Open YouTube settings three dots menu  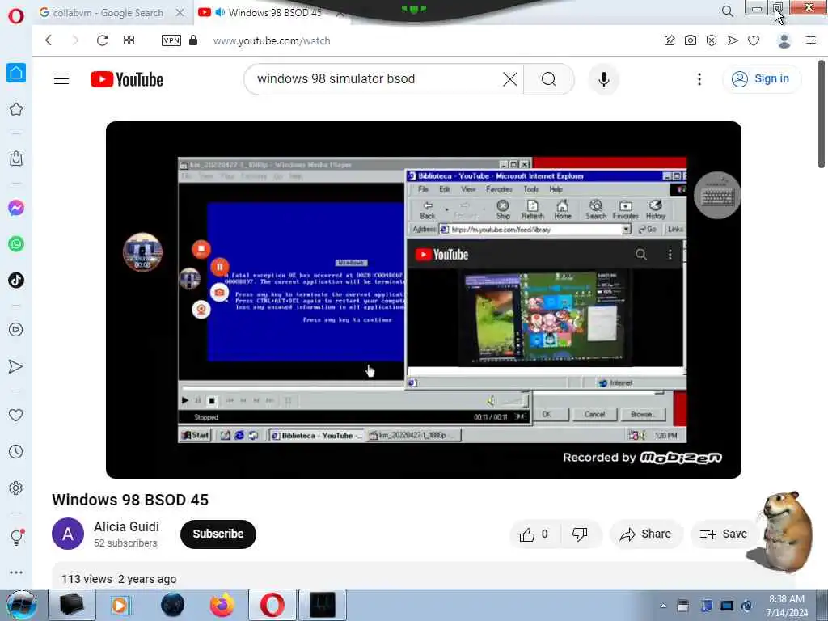[x=699, y=79]
